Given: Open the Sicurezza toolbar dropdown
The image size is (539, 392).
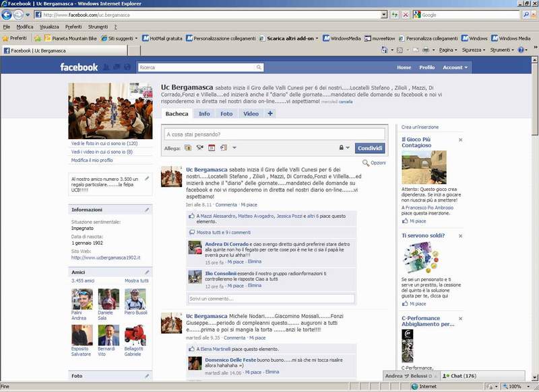Looking at the screenshot, I should click(474, 50).
